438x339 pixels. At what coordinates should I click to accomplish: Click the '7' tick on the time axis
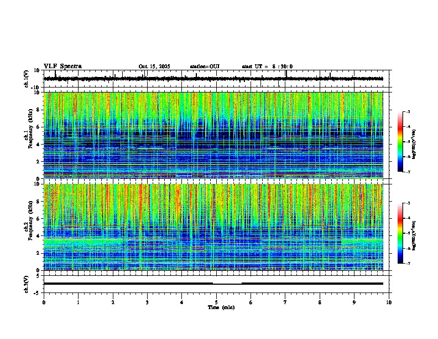[x=285, y=302]
